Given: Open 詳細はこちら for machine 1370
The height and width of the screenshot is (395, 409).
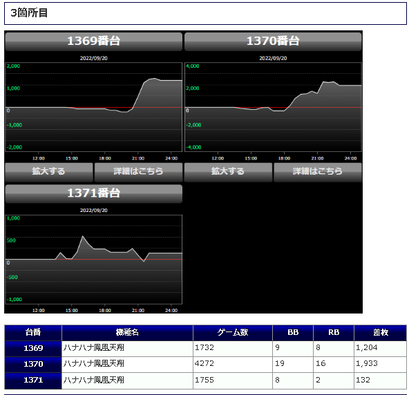Looking at the screenshot, I should 318,172.
